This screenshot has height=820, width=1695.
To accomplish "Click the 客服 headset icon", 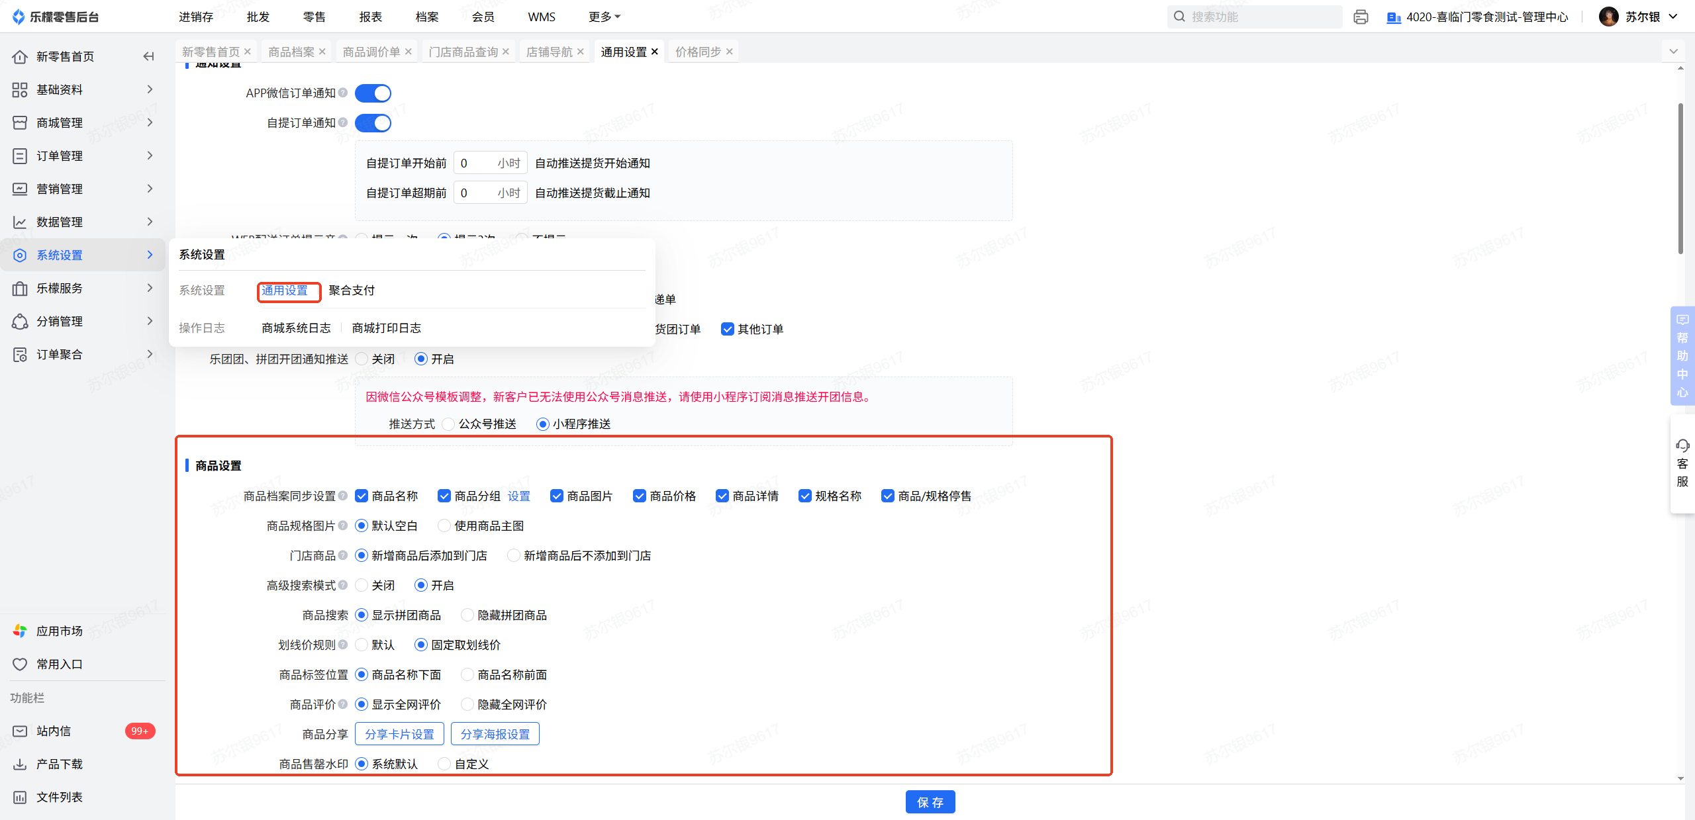I will click(1682, 445).
